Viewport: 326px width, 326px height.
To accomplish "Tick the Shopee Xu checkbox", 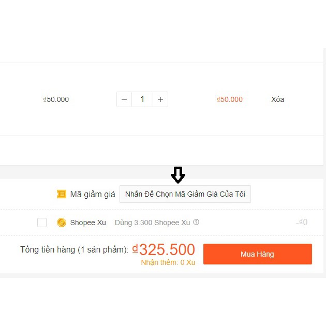I will [x=42, y=223].
